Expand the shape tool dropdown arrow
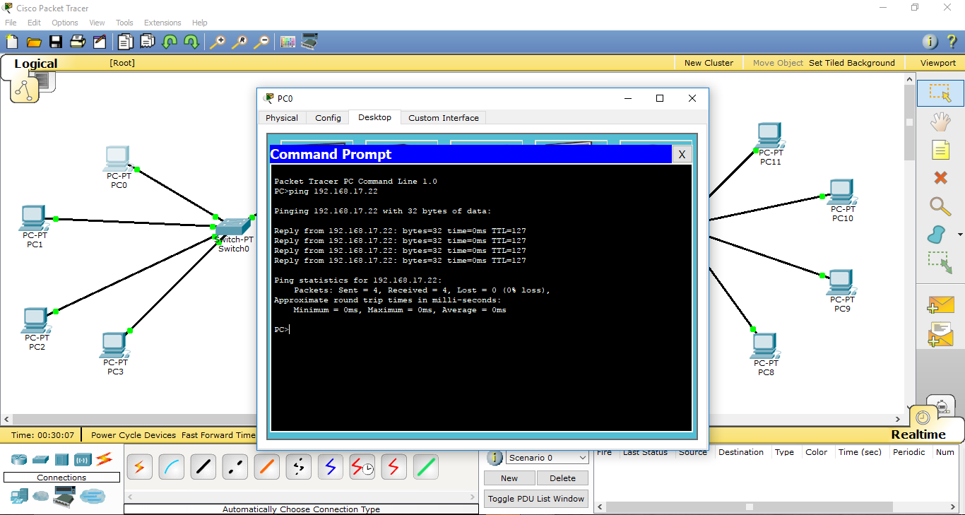The width and height of the screenshot is (965, 515). click(959, 235)
